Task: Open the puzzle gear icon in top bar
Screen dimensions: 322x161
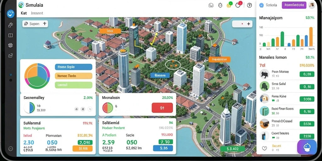Action: [x=220, y=5]
